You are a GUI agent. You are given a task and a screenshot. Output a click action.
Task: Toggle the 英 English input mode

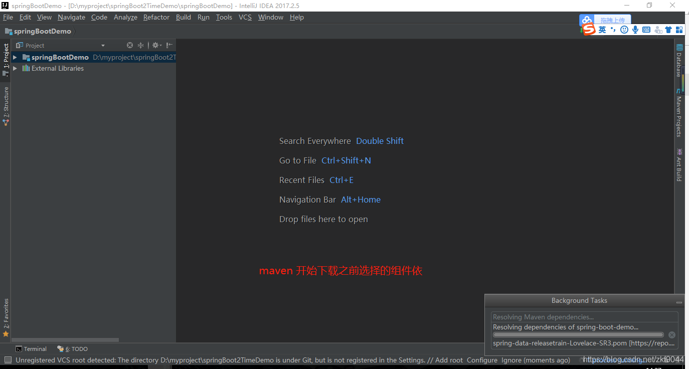(x=602, y=30)
